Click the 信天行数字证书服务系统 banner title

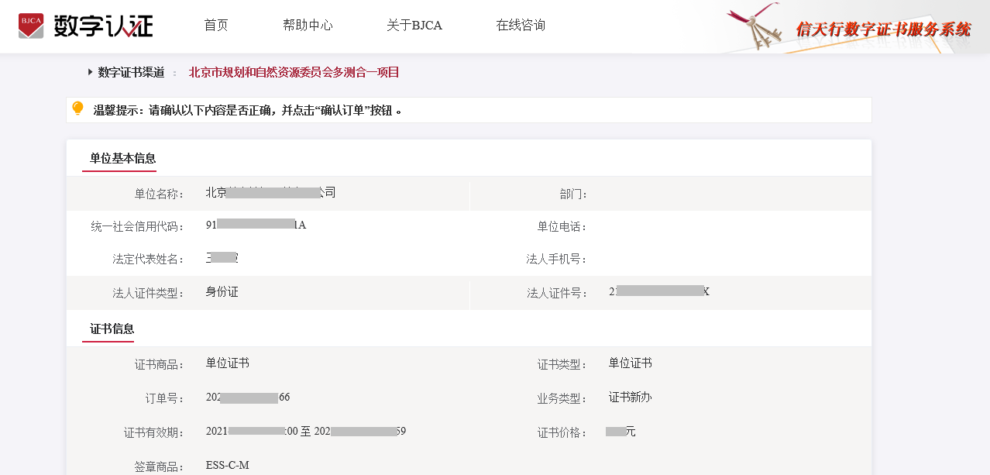883,29
